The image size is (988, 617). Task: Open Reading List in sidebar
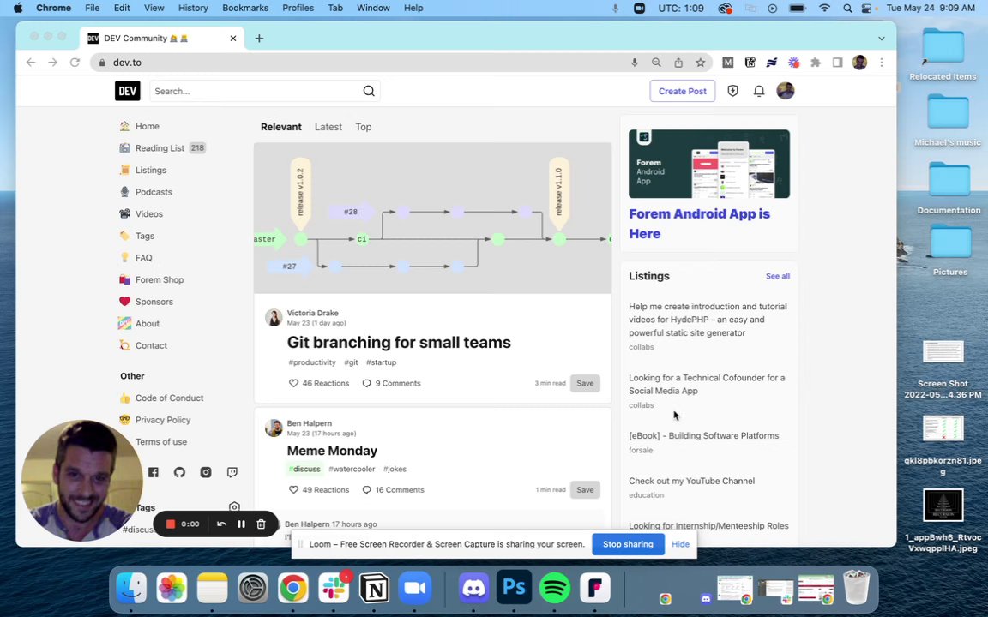(x=162, y=148)
